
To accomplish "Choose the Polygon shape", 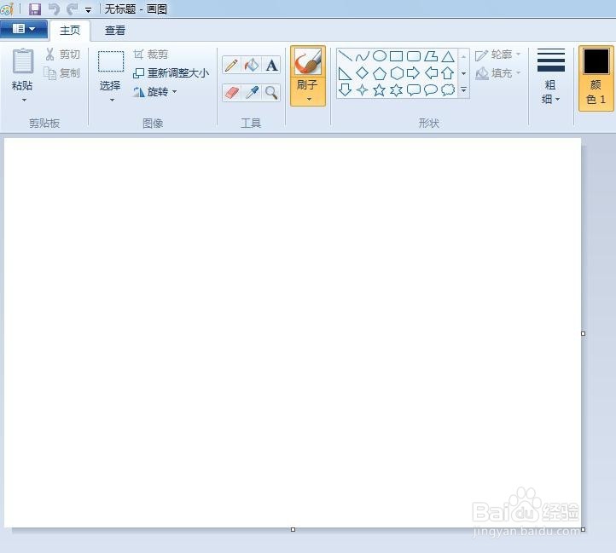I will click(x=431, y=56).
